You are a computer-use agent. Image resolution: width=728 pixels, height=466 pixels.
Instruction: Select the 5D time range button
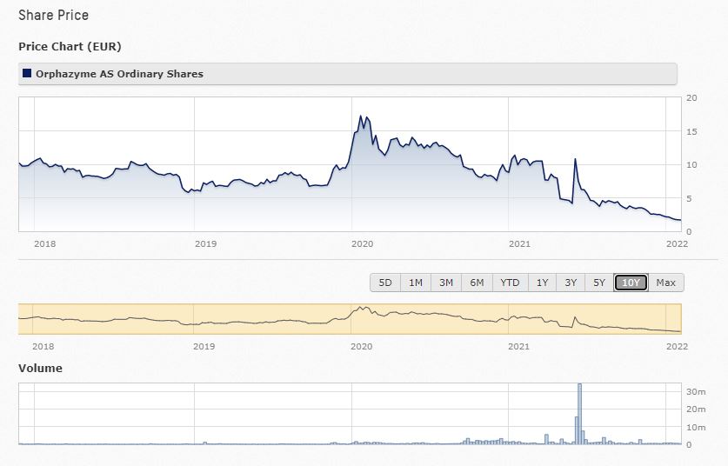[385, 283]
